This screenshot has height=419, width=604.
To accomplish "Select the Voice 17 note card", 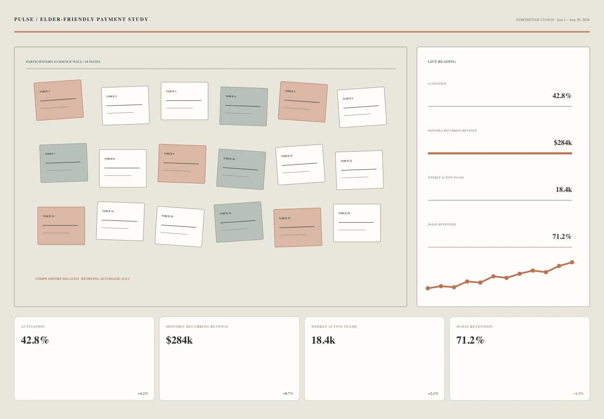I will (298, 228).
